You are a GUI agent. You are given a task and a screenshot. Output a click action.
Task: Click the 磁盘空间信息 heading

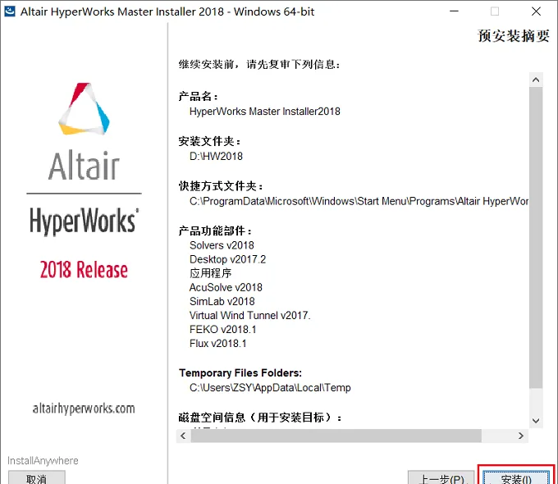(260, 418)
